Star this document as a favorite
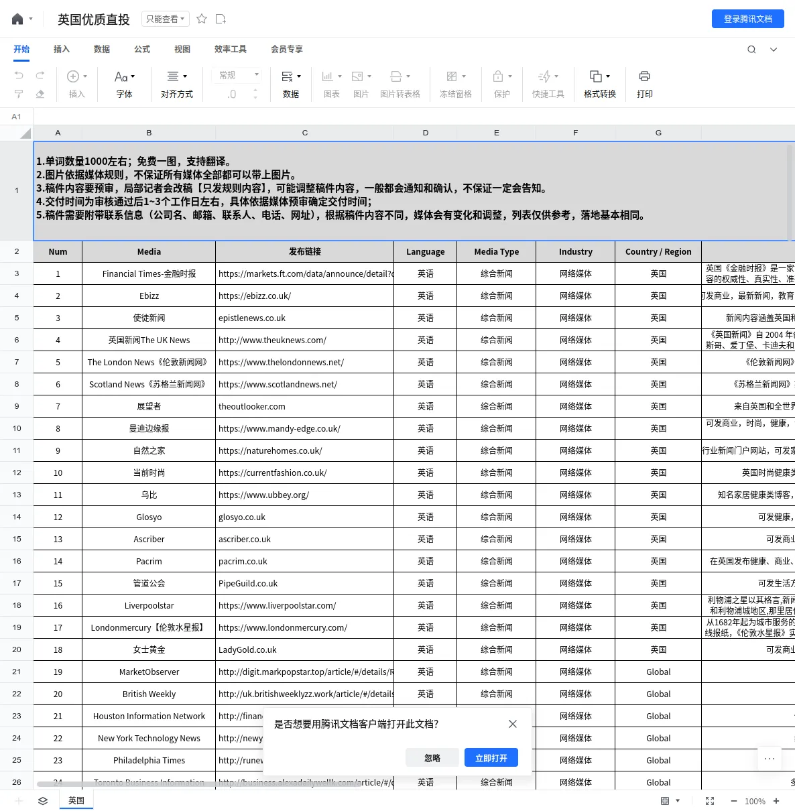Image resolution: width=795 pixels, height=811 pixels. 202,19
